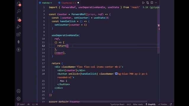Viewport: 189px width, 106px height.
Task: Open the Explorer view in activity bar
Action: [19, 4]
